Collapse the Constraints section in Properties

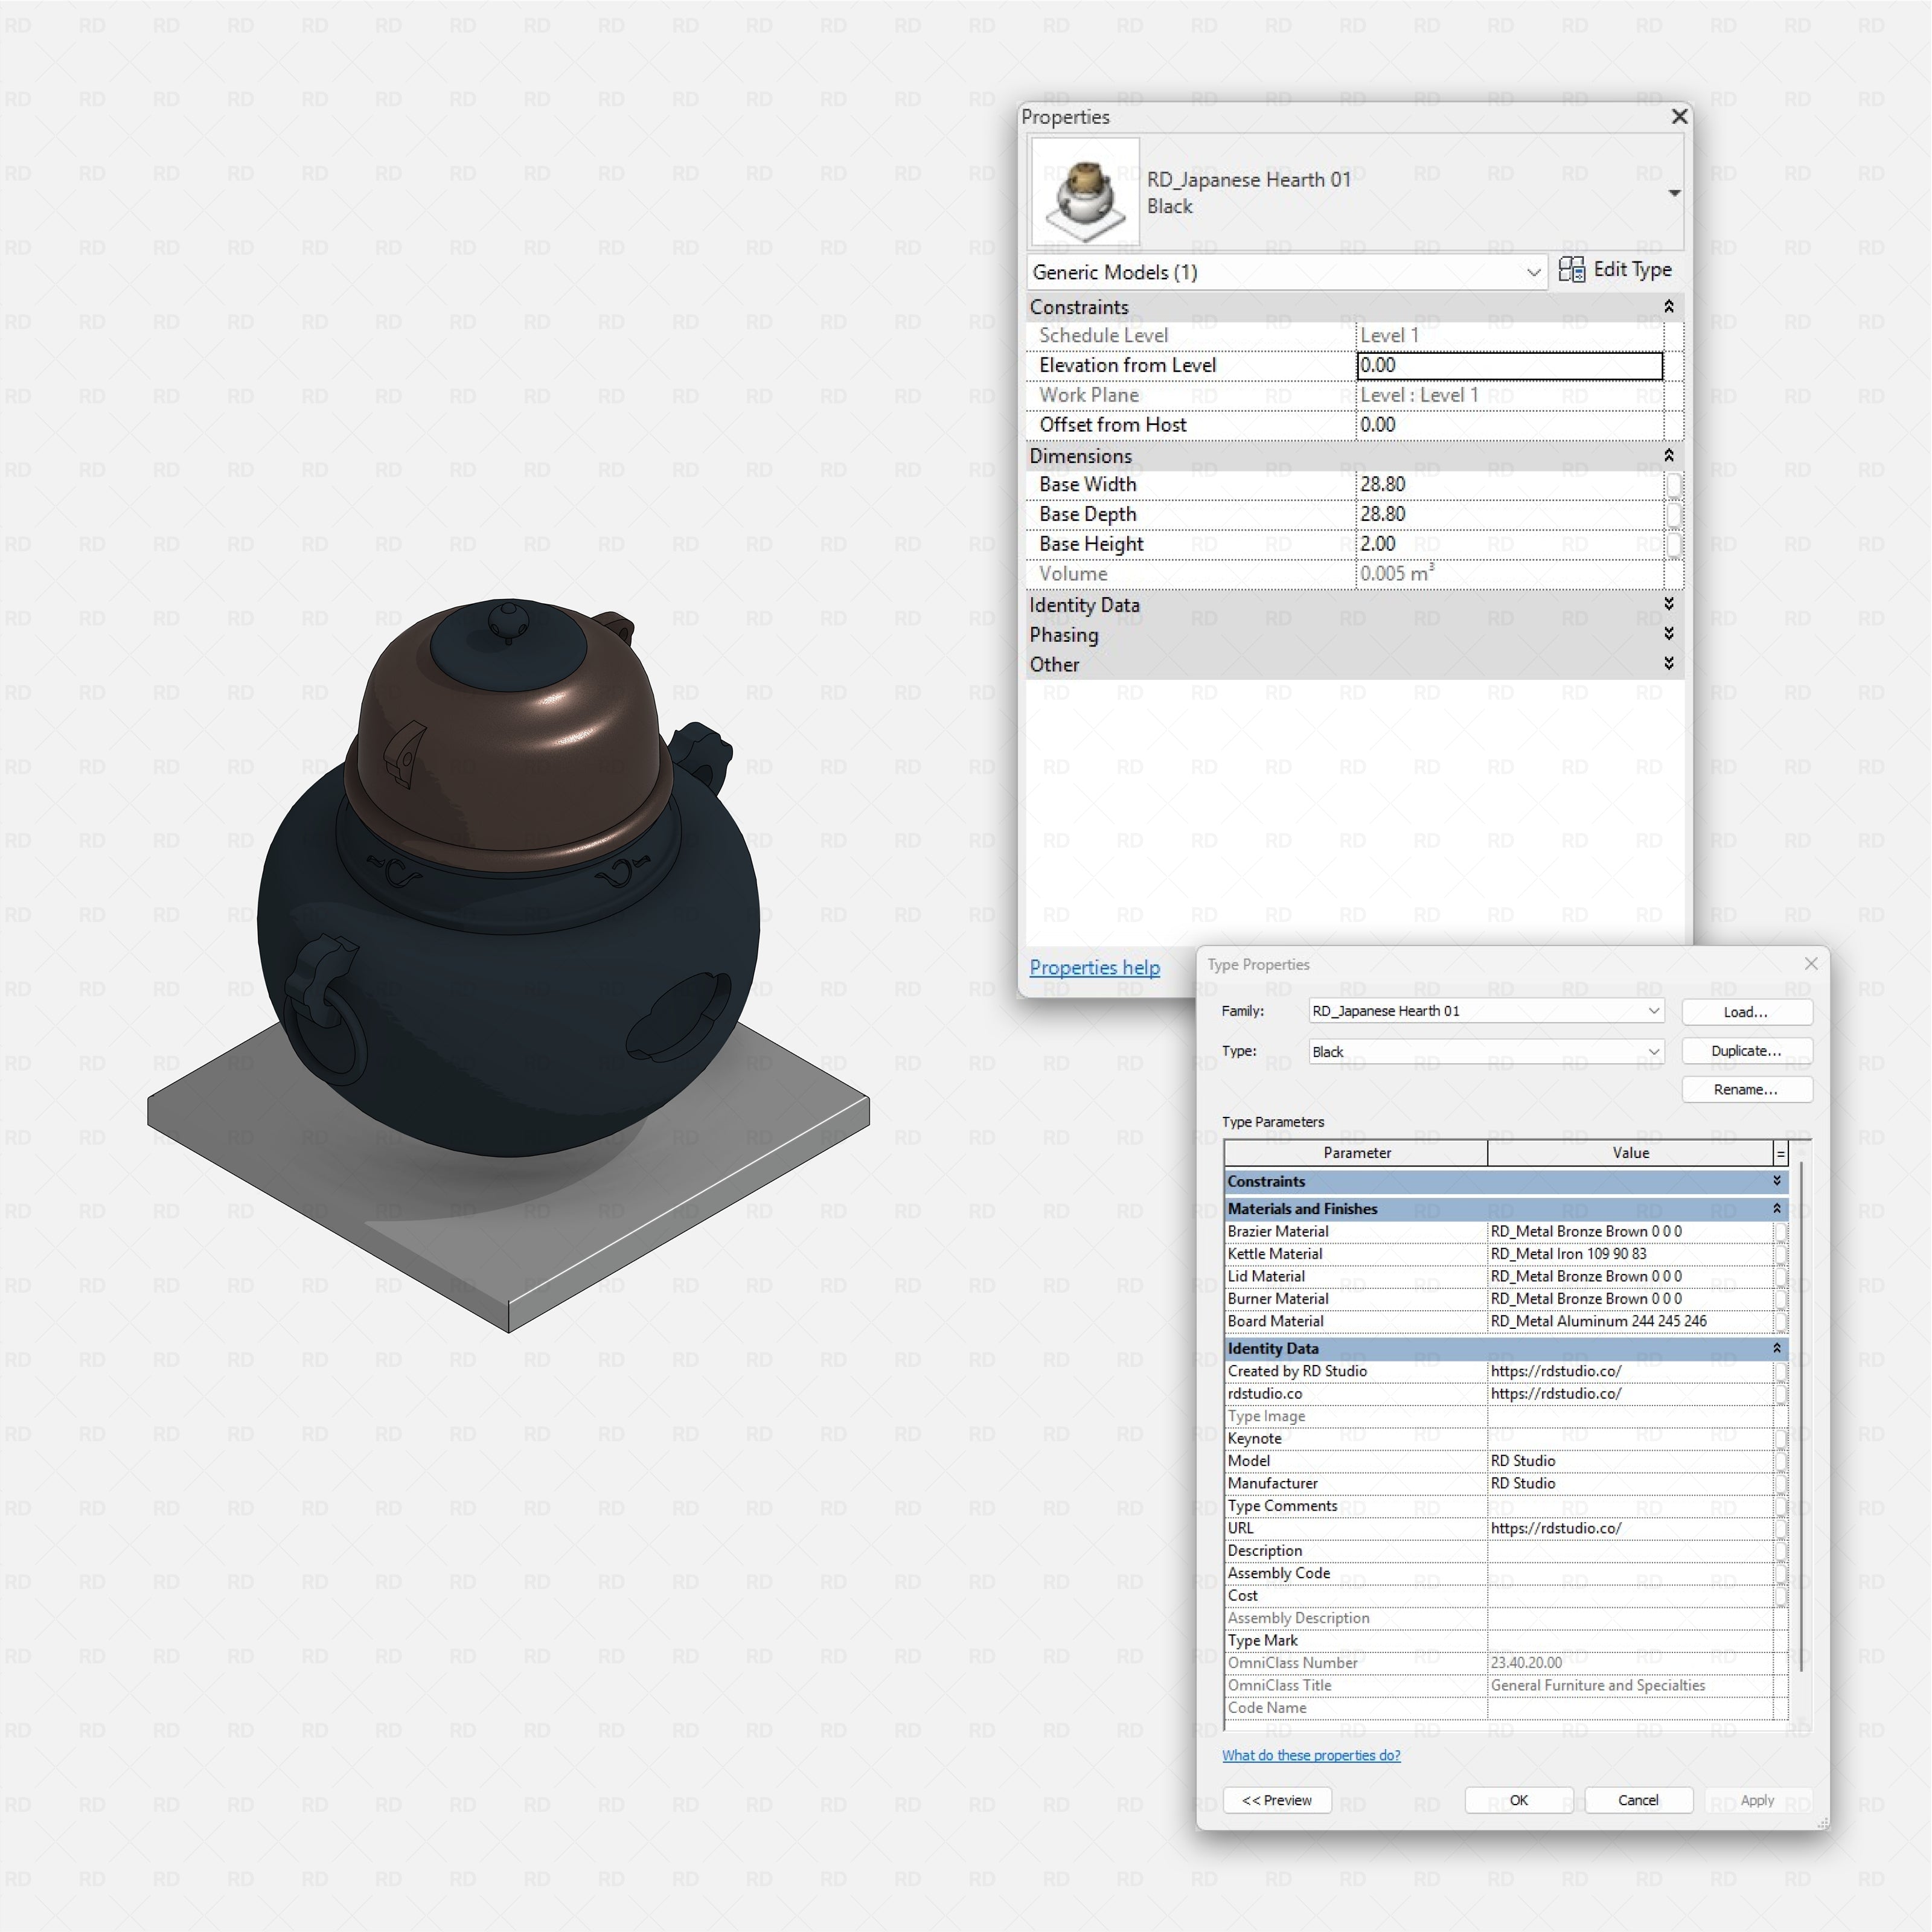(1668, 307)
